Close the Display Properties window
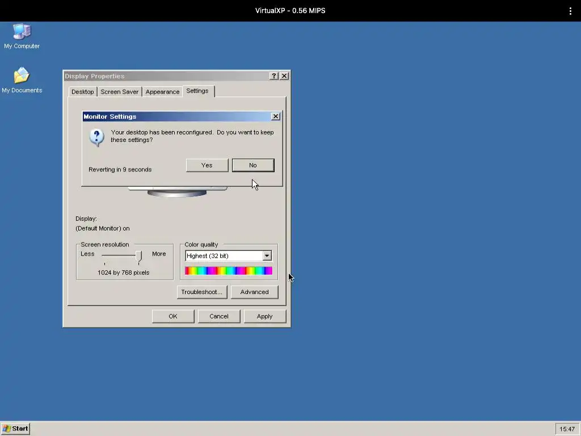Image resolution: width=581 pixels, height=436 pixels. [284, 76]
